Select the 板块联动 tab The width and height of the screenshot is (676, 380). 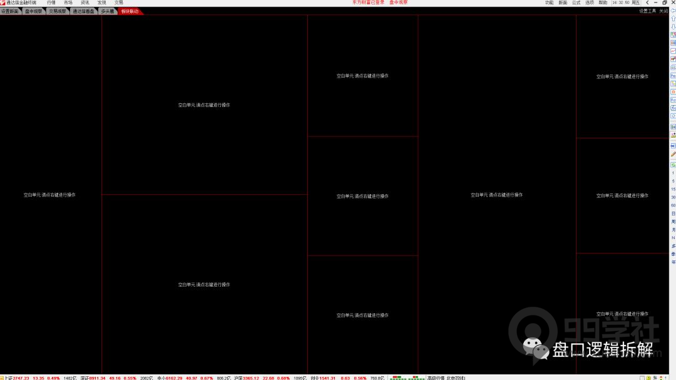130,11
